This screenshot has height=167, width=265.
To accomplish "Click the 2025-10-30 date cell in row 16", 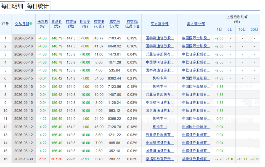I will [23, 159].
